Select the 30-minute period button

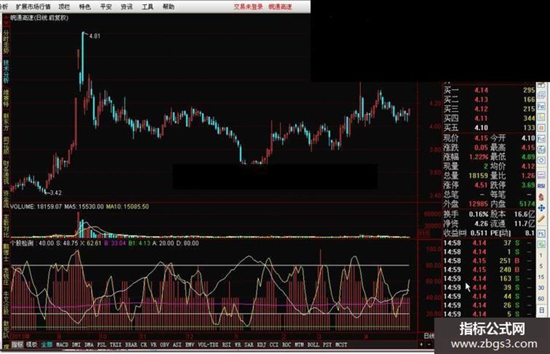tap(541, 288)
